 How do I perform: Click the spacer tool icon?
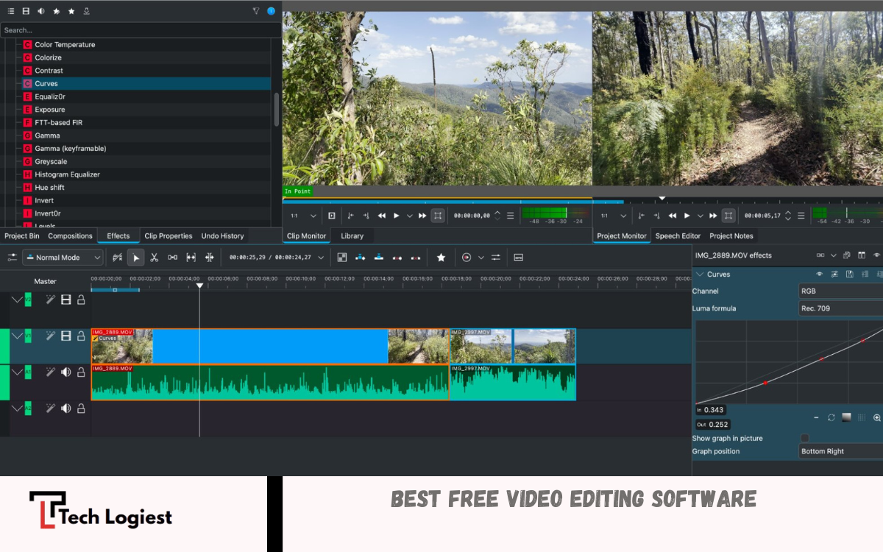pyautogui.click(x=172, y=258)
